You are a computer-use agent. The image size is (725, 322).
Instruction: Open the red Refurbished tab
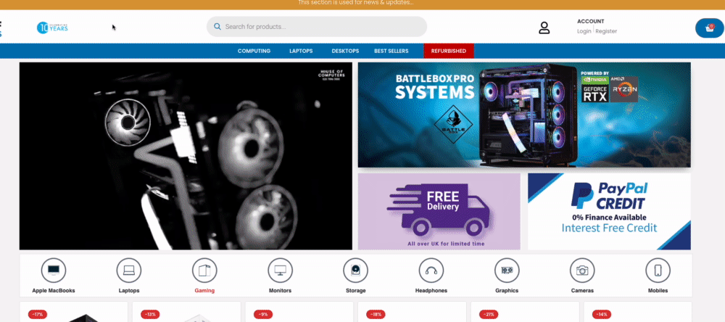[x=449, y=51]
